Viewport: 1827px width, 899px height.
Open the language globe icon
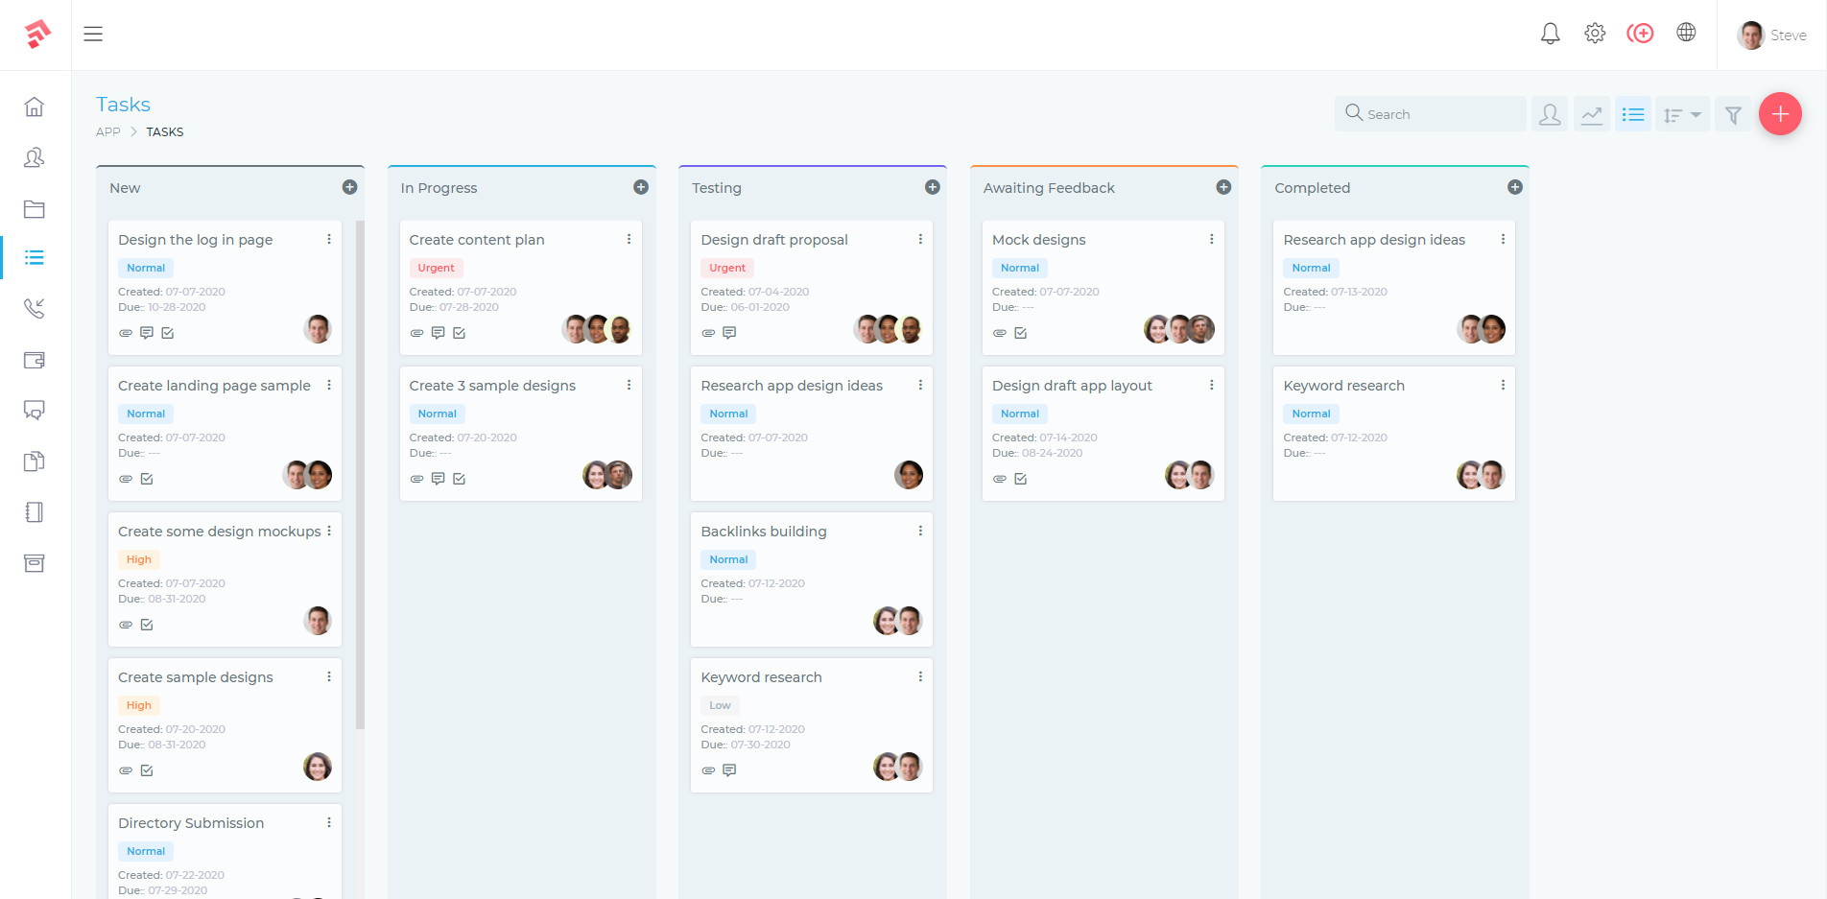[1686, 32]
